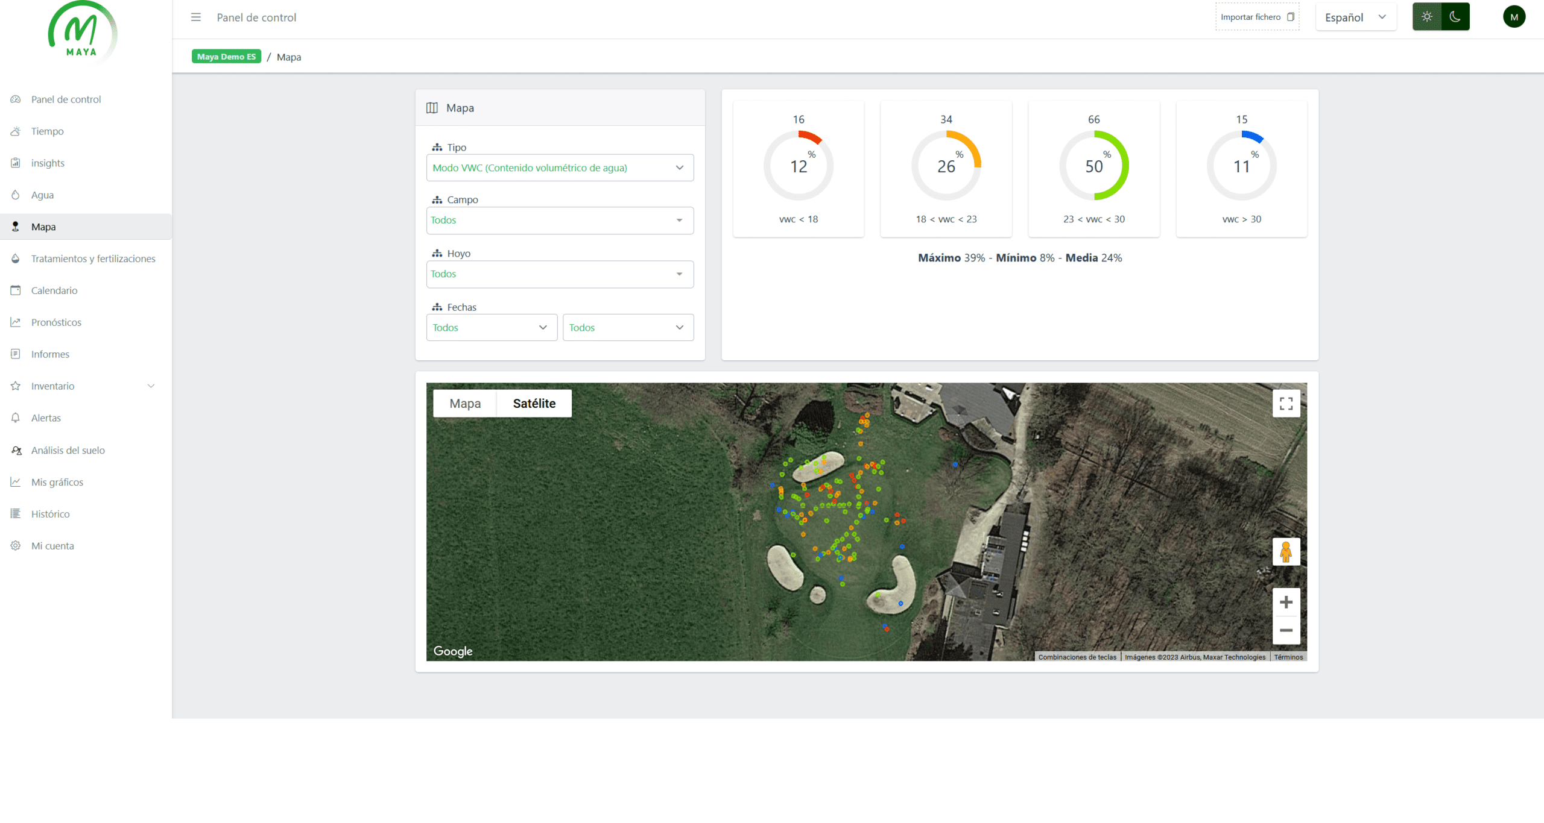Click the file icon in Importar fichero

(x=1290, y=17)
